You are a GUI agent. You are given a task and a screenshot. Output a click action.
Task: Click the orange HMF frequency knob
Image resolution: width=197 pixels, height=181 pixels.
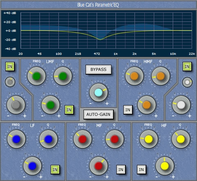[134, 76]
